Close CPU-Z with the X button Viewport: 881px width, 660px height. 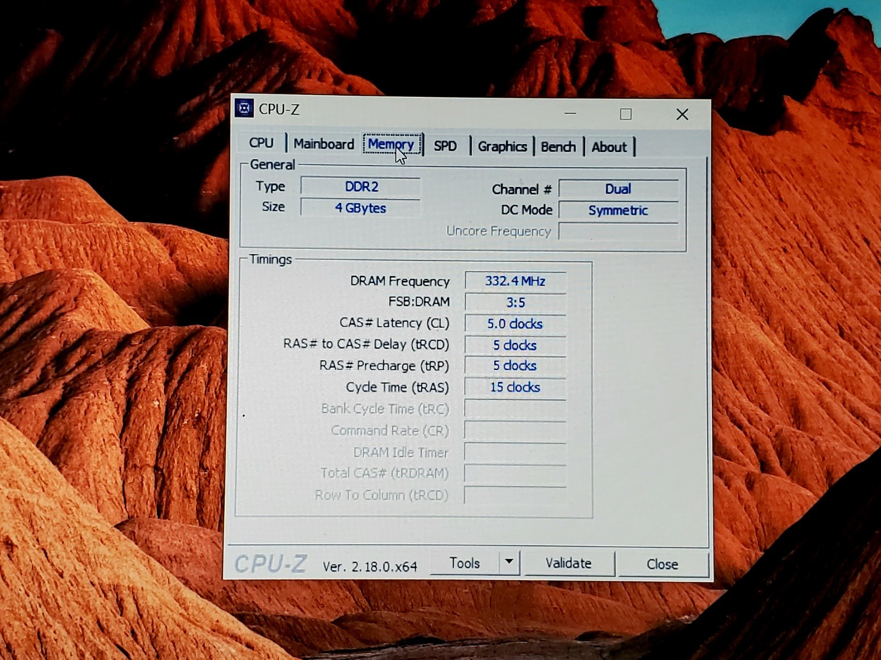[x=682, y=114]
